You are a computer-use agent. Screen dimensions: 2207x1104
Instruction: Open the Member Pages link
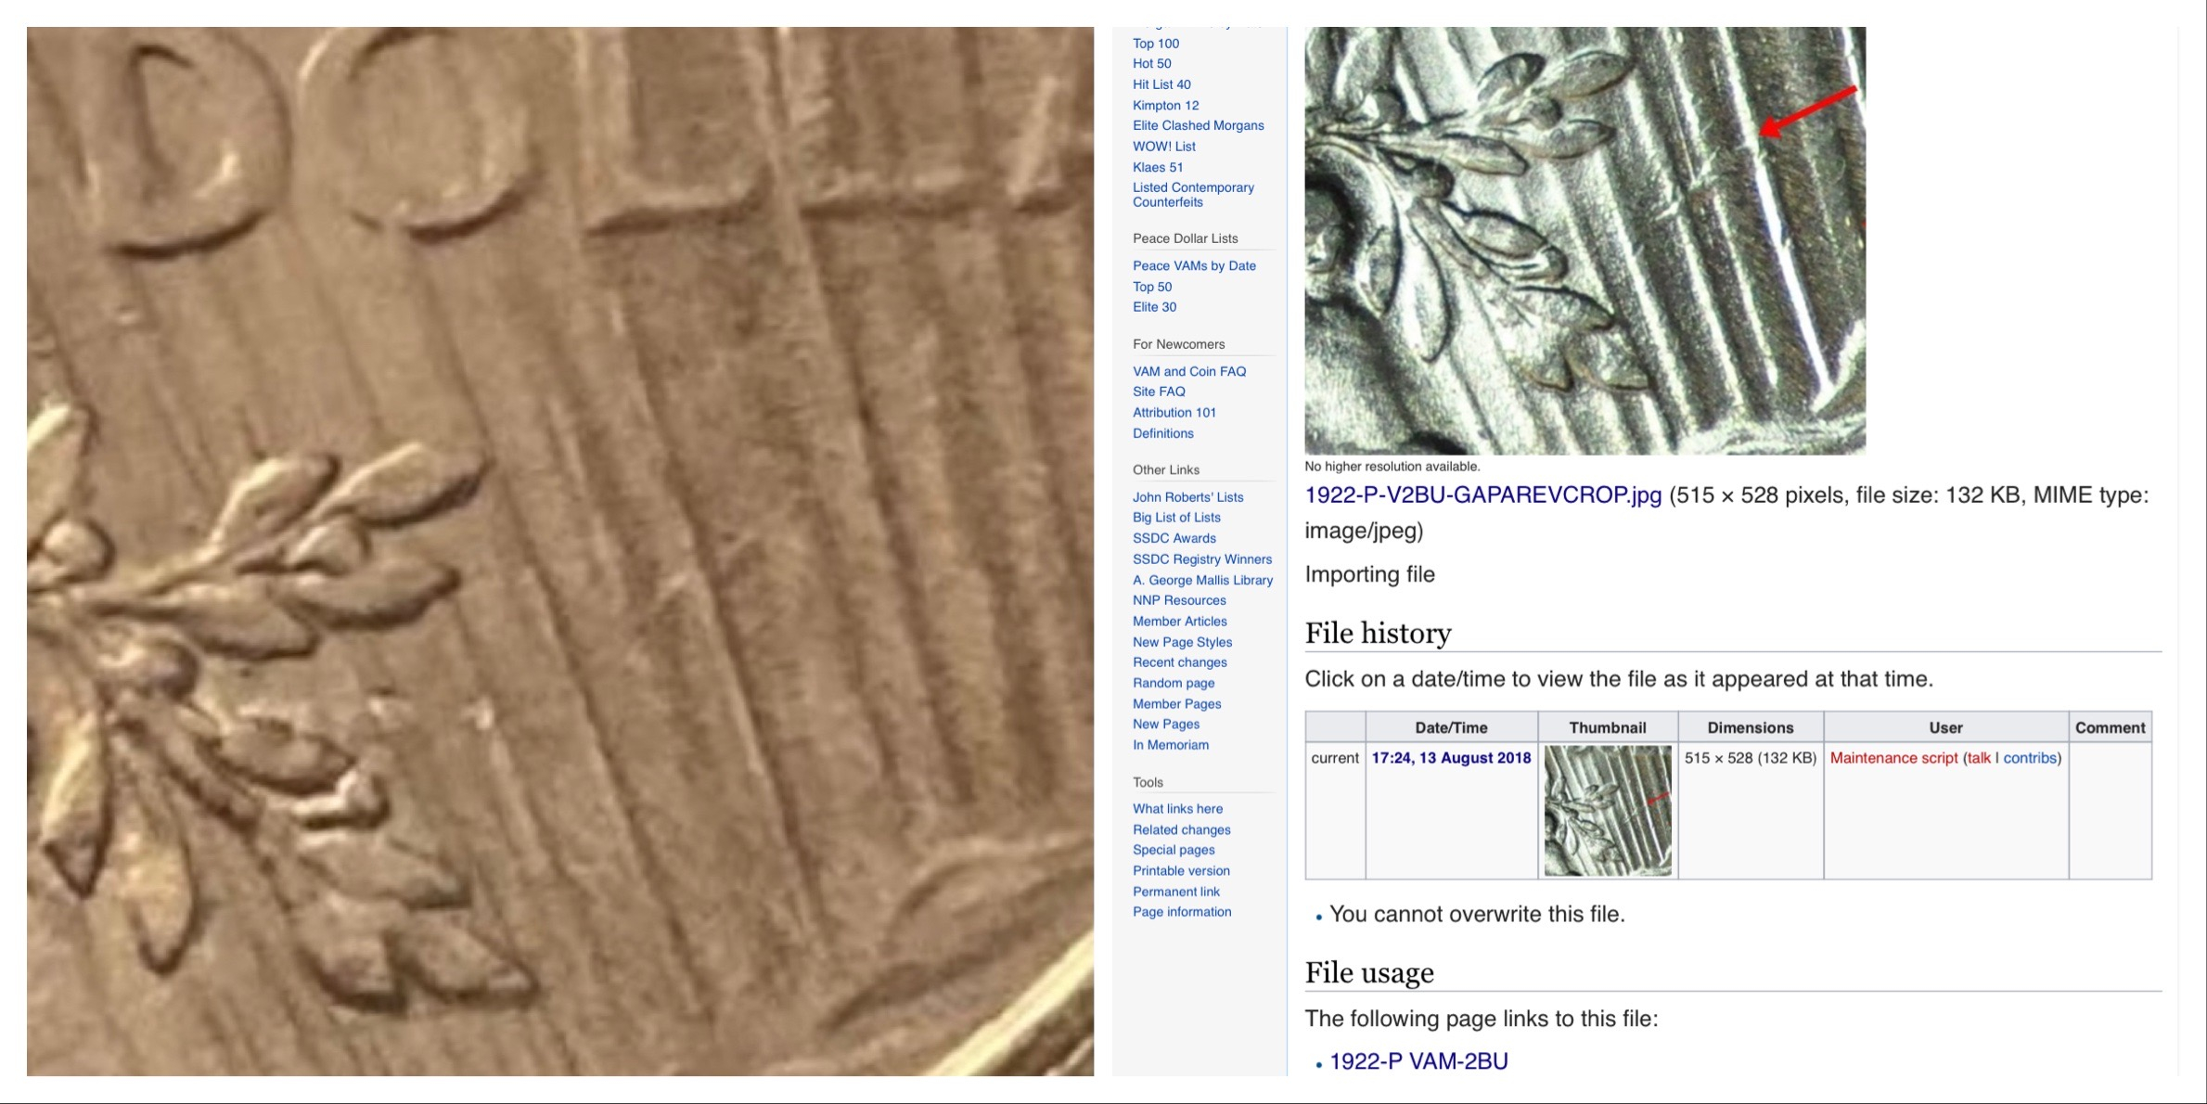[1176, 704]
